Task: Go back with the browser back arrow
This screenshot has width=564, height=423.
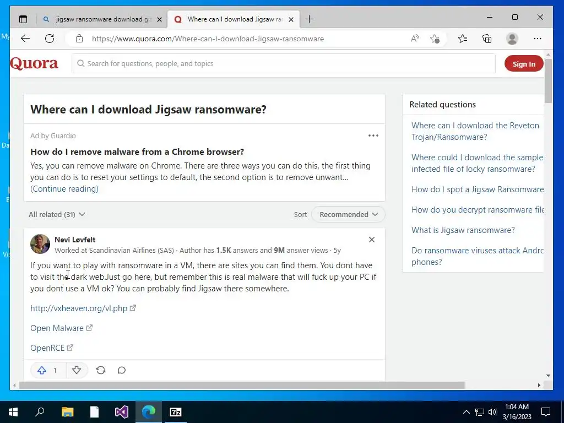Action: pos(25,39)
